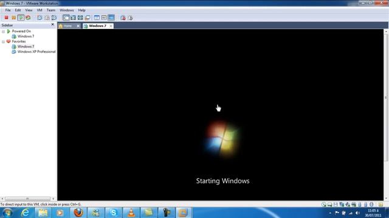Take a snapshot of the virtual machine
Screen dimensions: 389x218
tap(40, 18)
